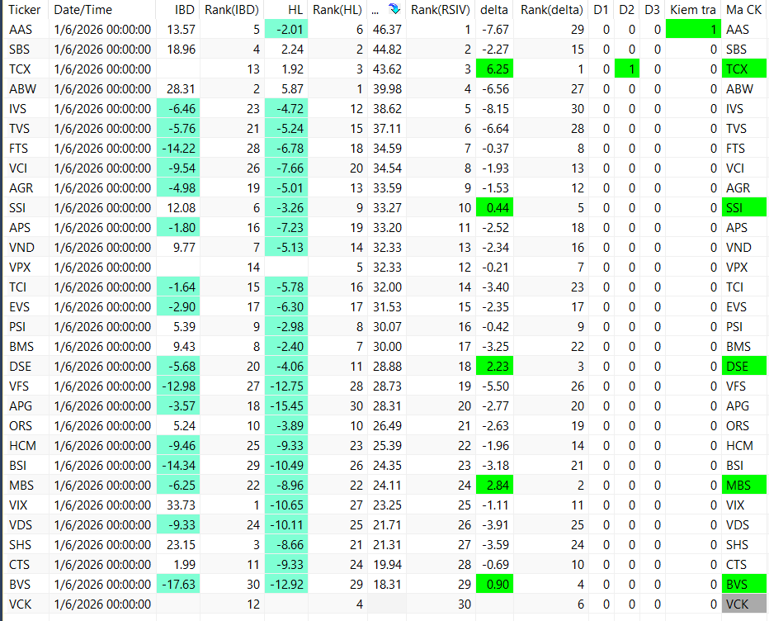Image resolution: width=769 pixels, height=621 pixels.
Task: Select VCK in the Ticker column
Action: (x=20, y=604)
